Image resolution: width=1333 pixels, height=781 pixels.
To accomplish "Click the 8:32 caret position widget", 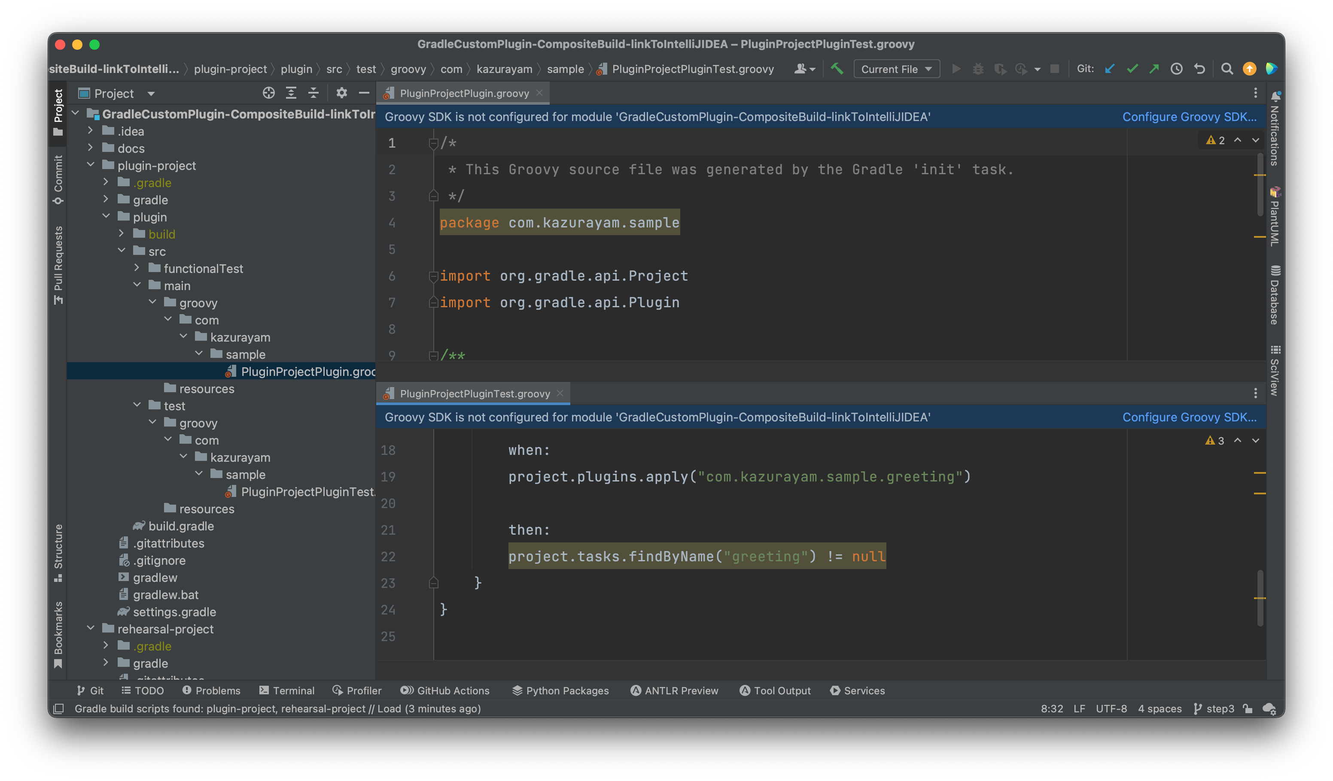I will click(1052, 708).
